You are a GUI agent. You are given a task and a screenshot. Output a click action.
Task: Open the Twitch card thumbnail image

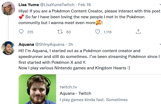click(38, 89)
